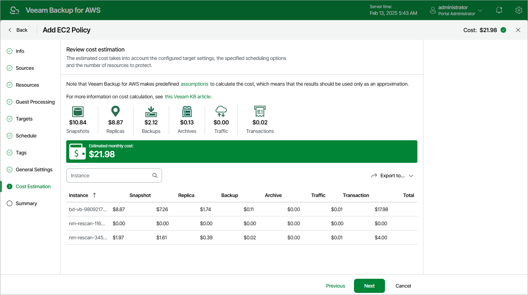This screenshot has width=528, height=295.
Task: Click the Archives cost icon
Action: pyautogui.click(x=187, y=111)
